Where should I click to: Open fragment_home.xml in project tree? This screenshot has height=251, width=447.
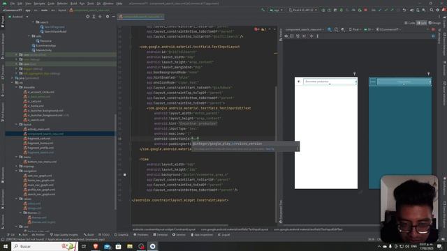pos(41,143)
